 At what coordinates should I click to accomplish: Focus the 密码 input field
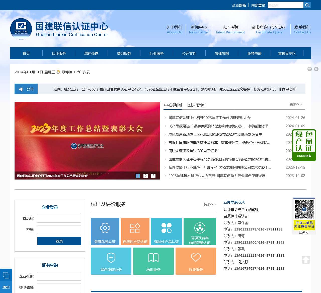(59, 230)
